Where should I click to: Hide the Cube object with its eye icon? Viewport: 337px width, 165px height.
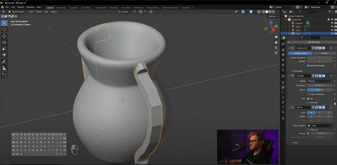pyautogui.click(x=332, y=27)
